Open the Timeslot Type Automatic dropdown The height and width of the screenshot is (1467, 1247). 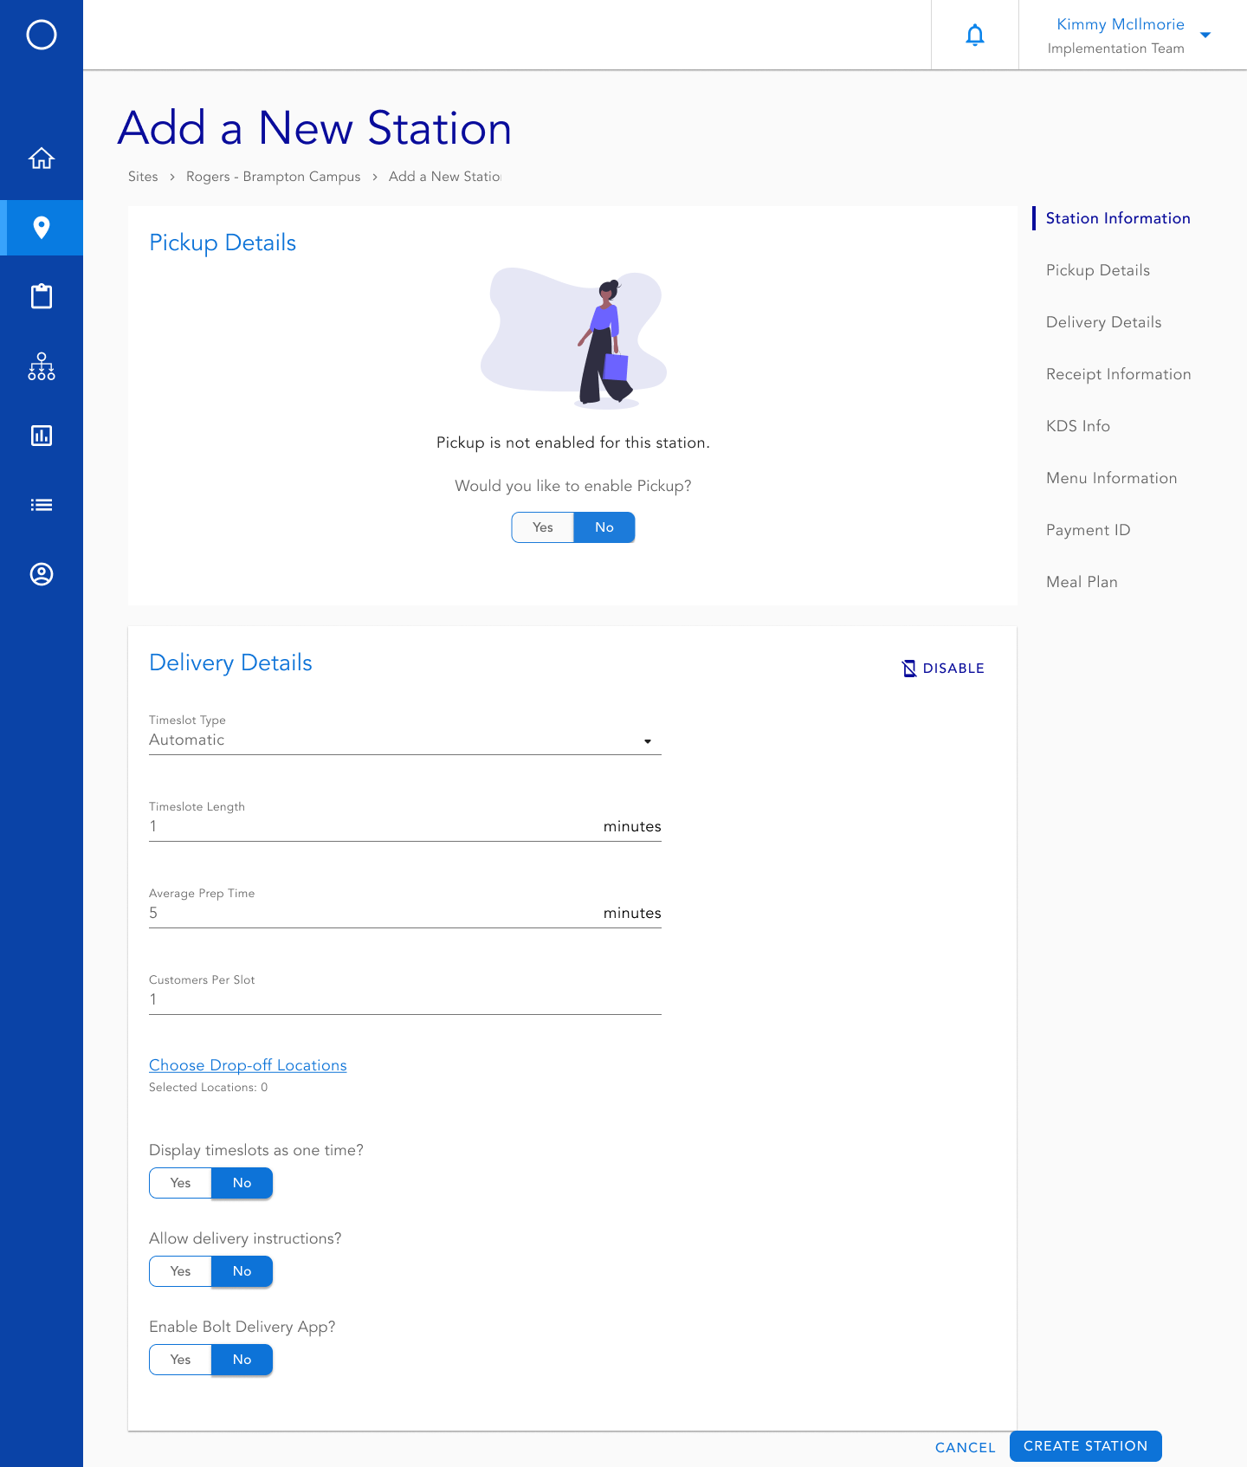coord(405,740)
